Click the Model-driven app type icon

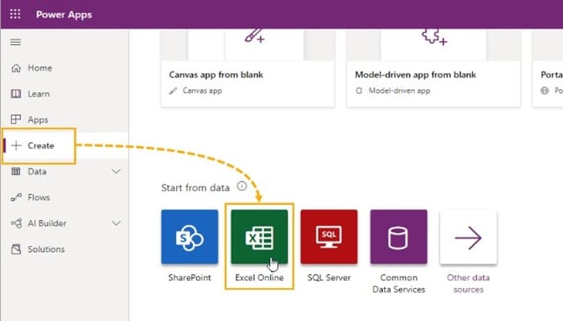coord(359,91)
